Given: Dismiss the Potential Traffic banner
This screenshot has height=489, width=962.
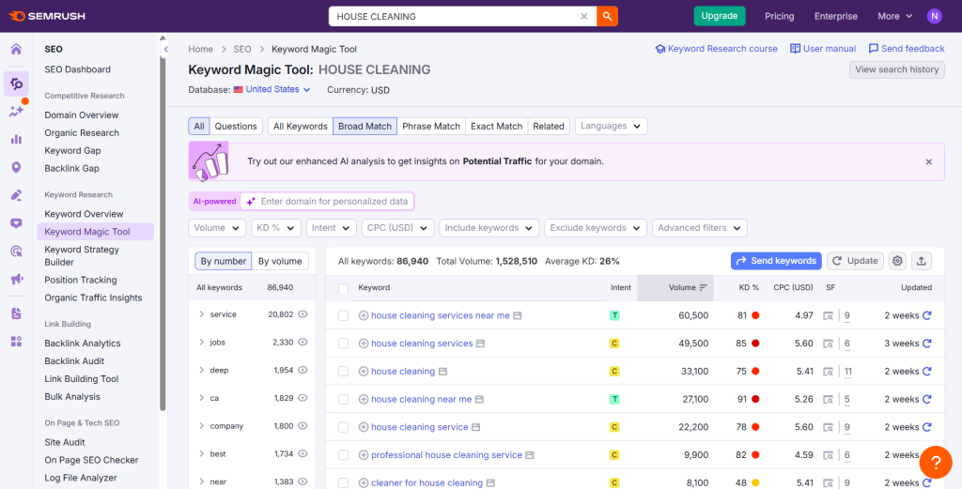Looking at the screenshot, I should [x=929, y=161].
